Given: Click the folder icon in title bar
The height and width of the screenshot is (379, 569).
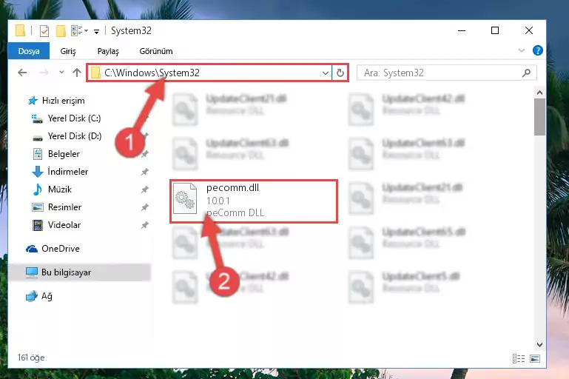Looking at the screenshot, I should pyautogui.click(x=20, y=31).
